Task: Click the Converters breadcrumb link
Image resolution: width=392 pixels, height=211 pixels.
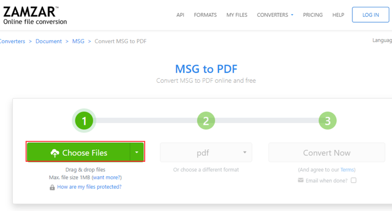Action: pos(12,41)
